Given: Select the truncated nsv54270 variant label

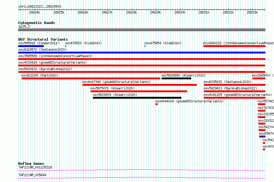Looking at the screenshot, I should click(266, 127).
